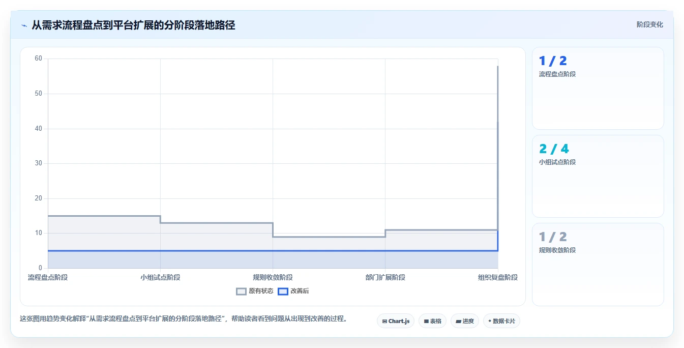Click the 部门扩展阶段 x-axis label
This screenshot has height=348, width=684.
(x=385, y=277)
